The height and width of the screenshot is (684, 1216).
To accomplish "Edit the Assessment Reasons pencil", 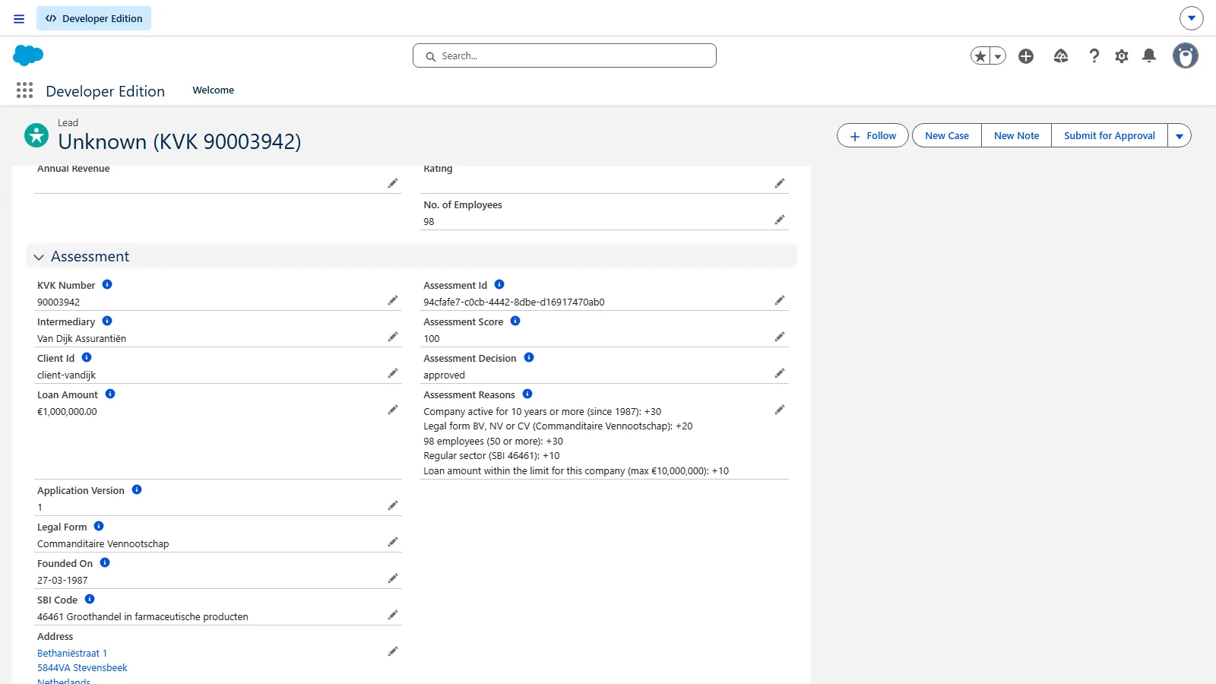I will (x=780, y=410).
